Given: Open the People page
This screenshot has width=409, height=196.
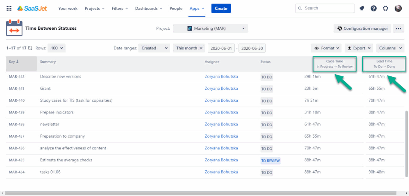Looking at the screenshot, I should [176, 8].
